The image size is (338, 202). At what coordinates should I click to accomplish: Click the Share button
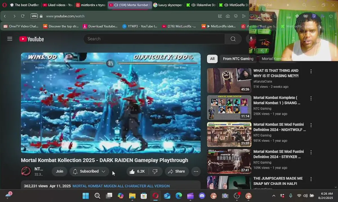(177, 171)
